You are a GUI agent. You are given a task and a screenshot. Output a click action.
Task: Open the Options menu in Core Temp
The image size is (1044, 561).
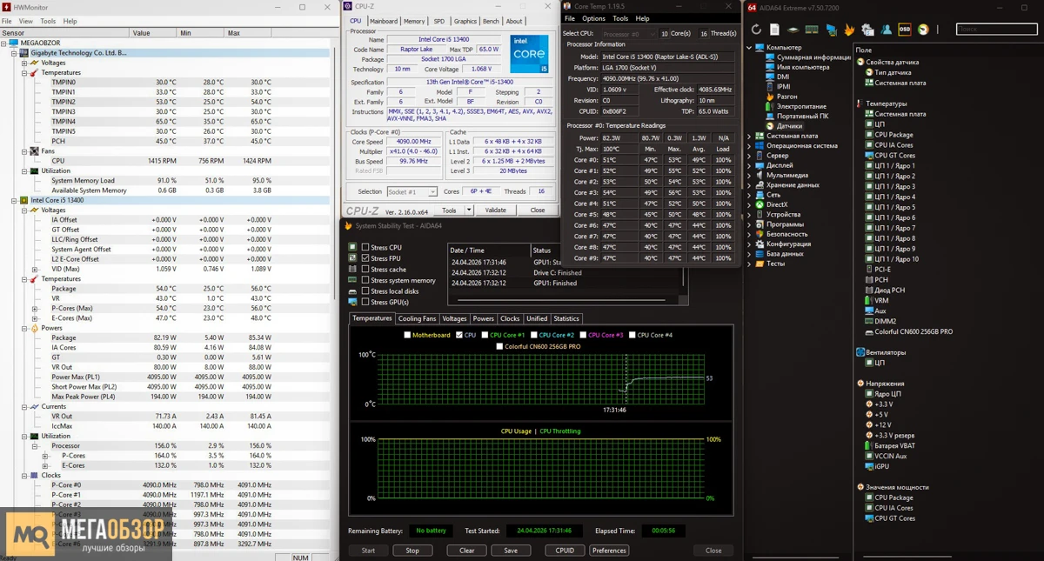pyautogui.click(x=593, y=18)
